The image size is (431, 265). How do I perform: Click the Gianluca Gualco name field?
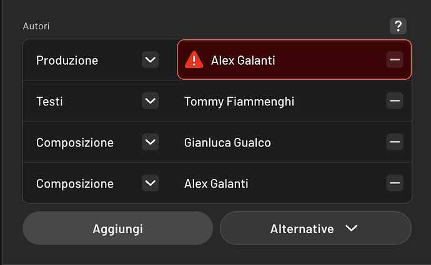227,142
